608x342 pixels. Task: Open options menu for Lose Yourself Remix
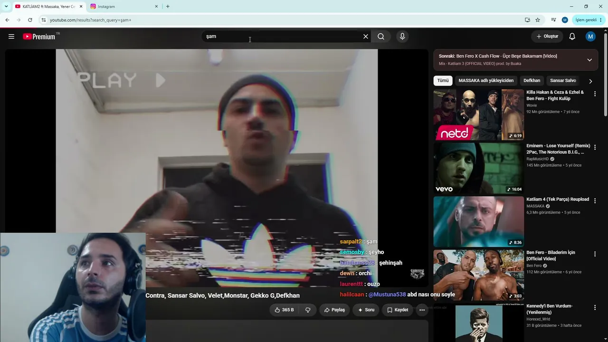pos(595,148)
